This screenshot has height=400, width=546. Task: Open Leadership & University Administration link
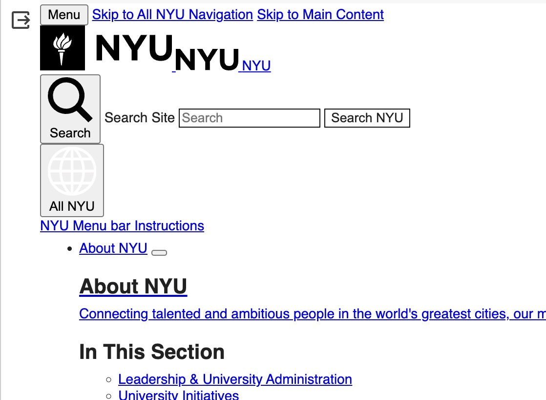coord(235,379)
